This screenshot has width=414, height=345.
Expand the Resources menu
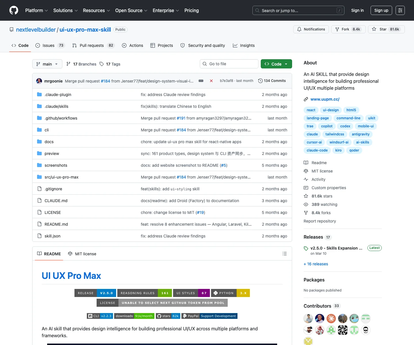96,10
